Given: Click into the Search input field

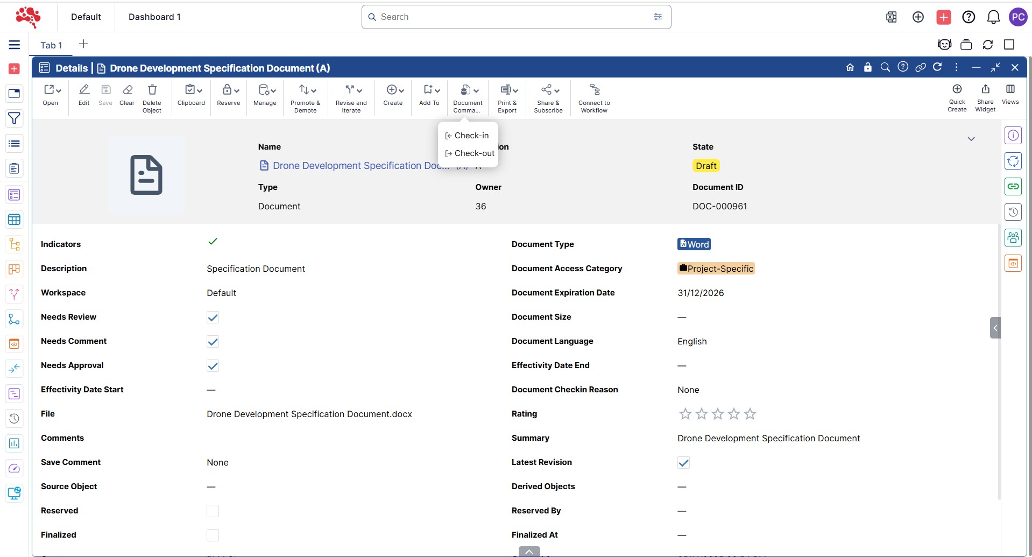Looking at the screenshot, I should pos(511,17).
